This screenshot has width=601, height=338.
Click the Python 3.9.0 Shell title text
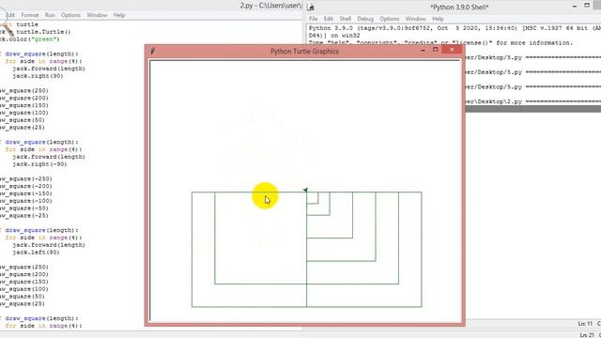pyautogui.click(x=459, y=7)
